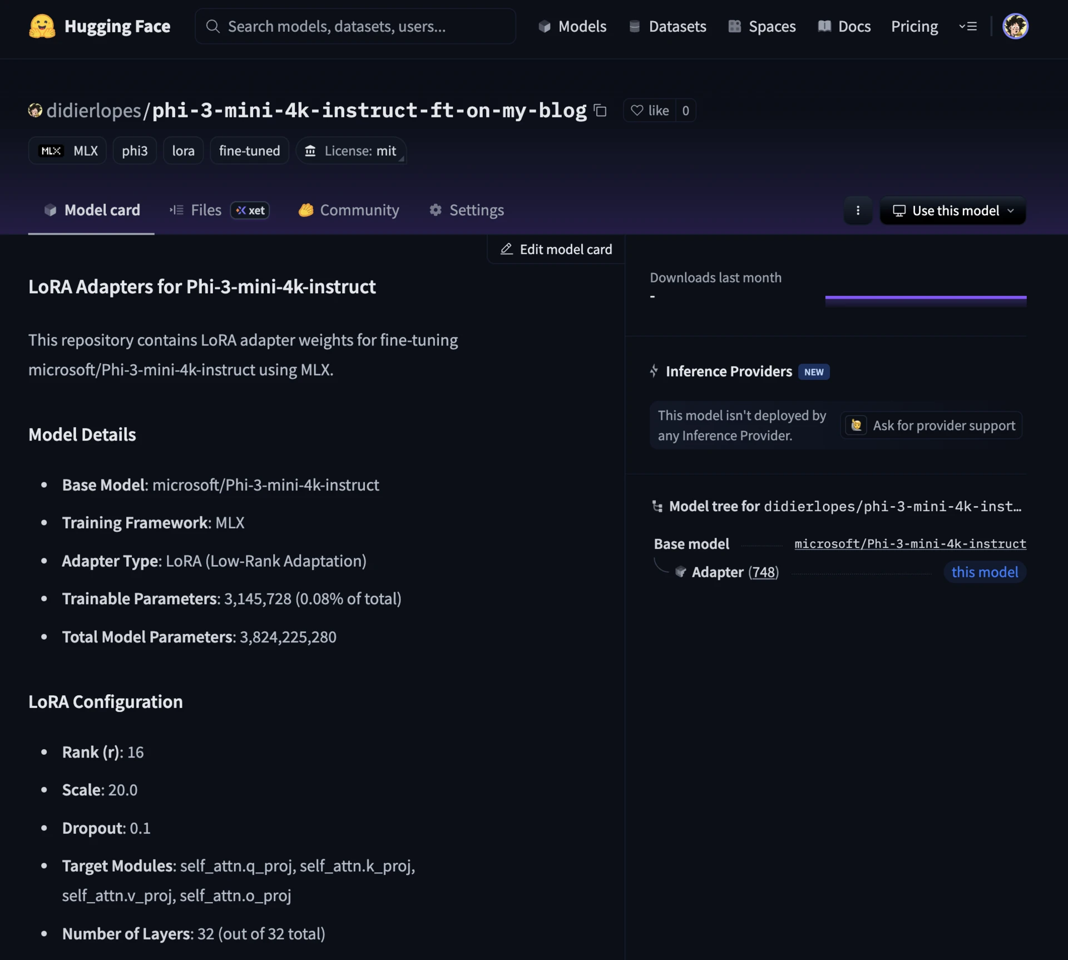Click the user profile avatar

click(x=1015, y=26)
